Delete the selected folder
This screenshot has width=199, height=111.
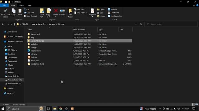click(56, 13)
